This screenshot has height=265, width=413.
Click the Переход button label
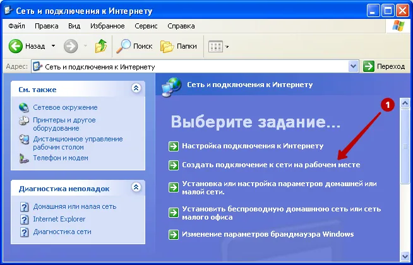391,66
